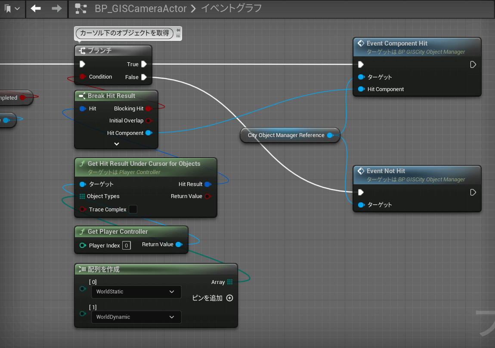Click the Initial Overlap boolean pin
495x348 pixels.
[x=148, y=121]
